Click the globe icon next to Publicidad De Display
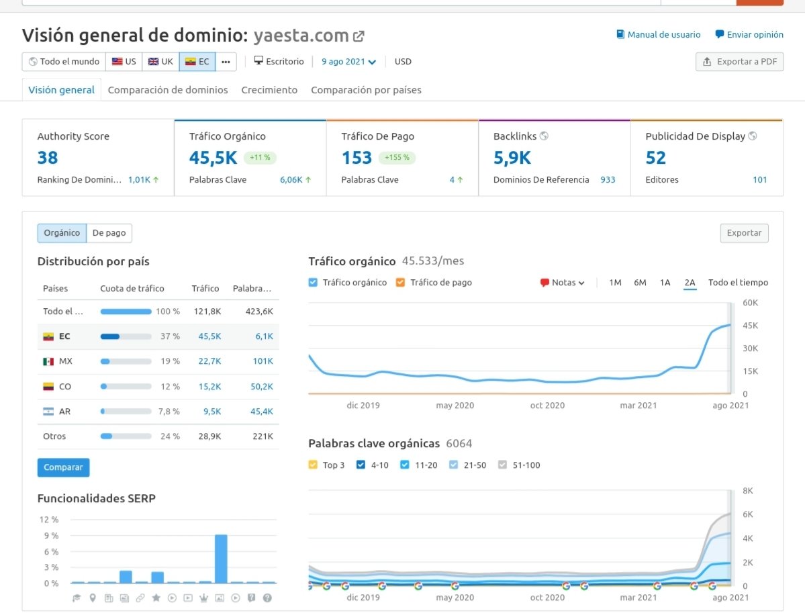This screenshot has width=805, height=613. tap(752, 136)
